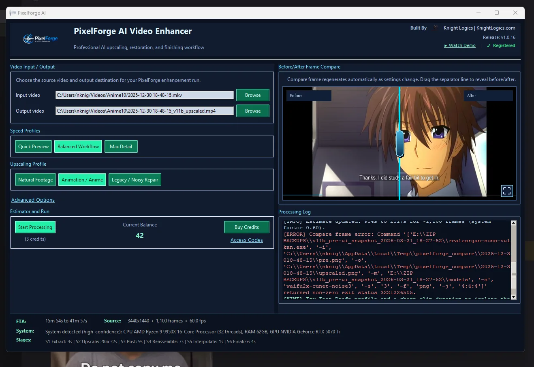Click the PixelForge logo in header

tap(41, 39)
